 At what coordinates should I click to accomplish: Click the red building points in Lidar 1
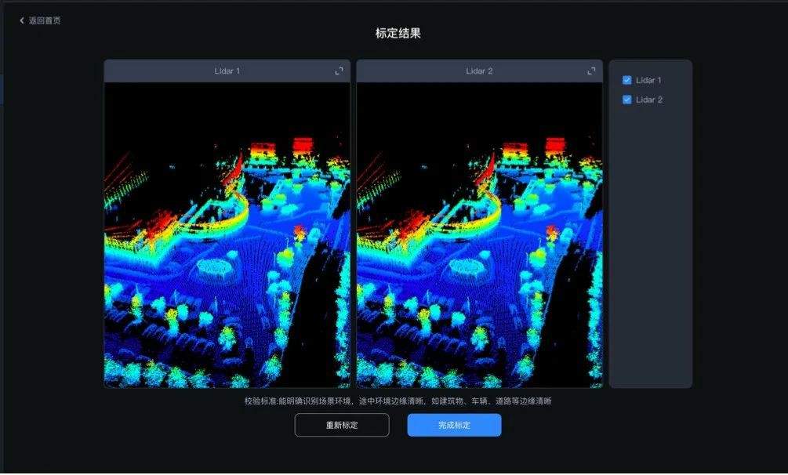[303, 146]
